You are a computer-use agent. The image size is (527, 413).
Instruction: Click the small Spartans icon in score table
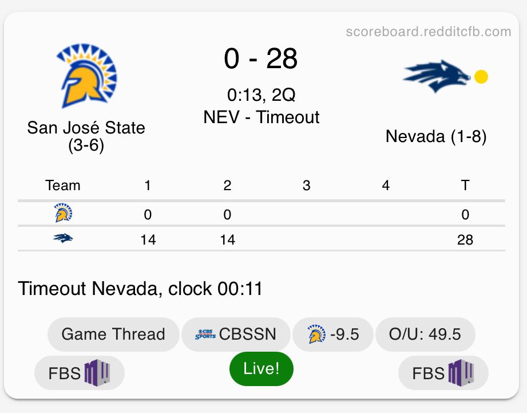(x=63, y=214)
